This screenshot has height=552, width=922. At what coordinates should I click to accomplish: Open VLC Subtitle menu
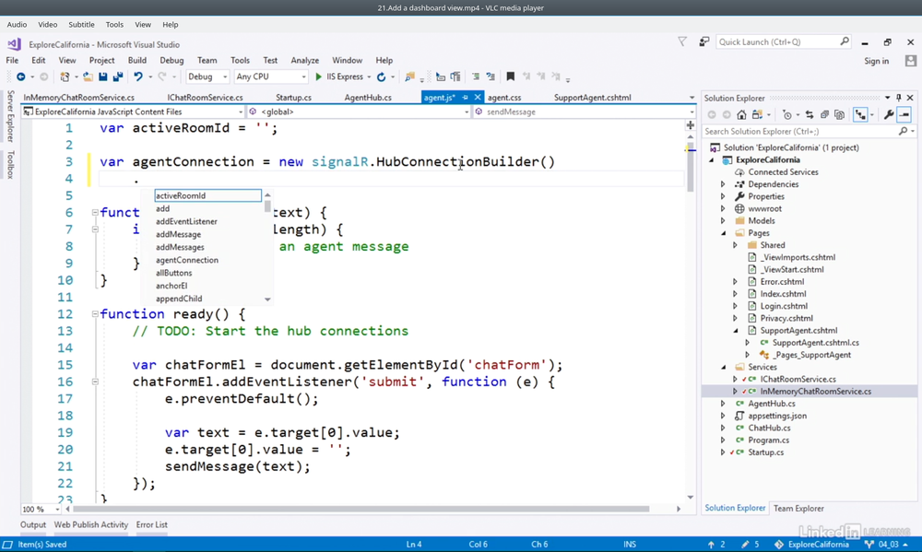tap(81, 25)
